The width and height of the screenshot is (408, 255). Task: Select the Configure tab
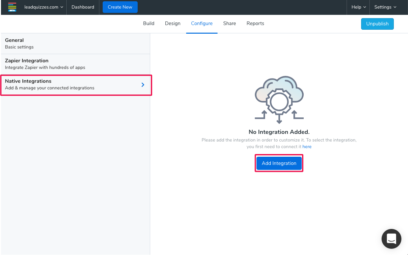point(202,23)
